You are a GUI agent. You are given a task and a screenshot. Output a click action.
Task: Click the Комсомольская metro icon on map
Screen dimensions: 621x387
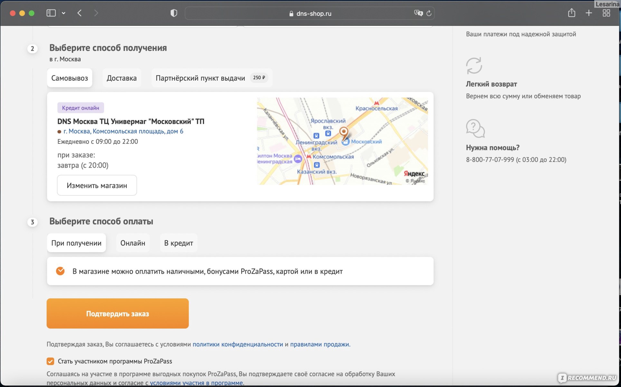point(309,156)
